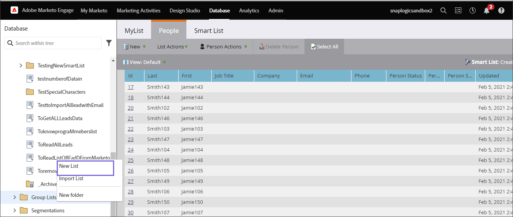Click the TestingNewSmartList folder icon
The height and width of the screenshot is (217, 513).
(30, 65)
